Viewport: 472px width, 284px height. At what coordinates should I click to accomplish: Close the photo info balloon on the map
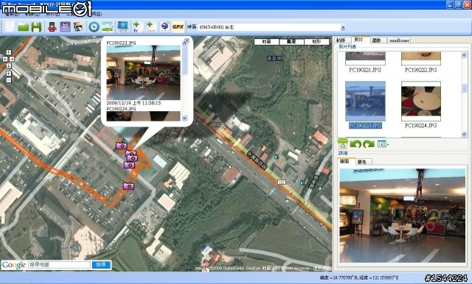(187, 40)
